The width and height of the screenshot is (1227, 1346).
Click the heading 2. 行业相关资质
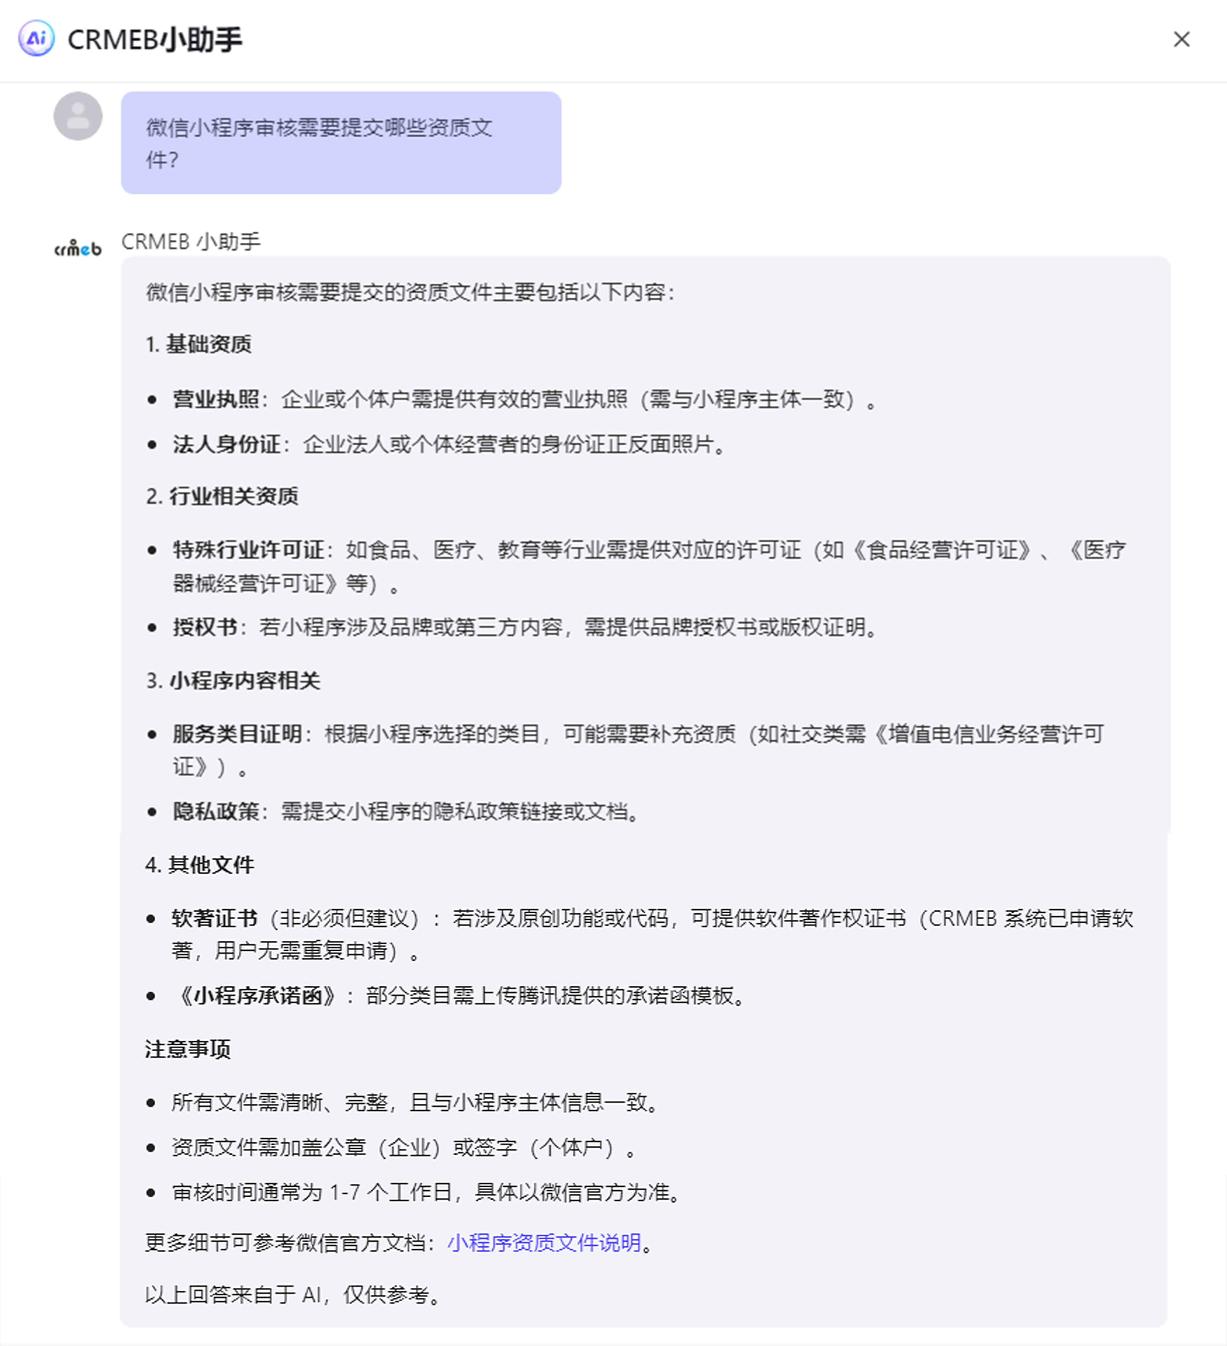click(222, 496)
